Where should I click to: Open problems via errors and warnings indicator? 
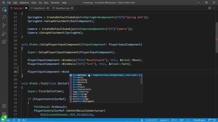22,120
